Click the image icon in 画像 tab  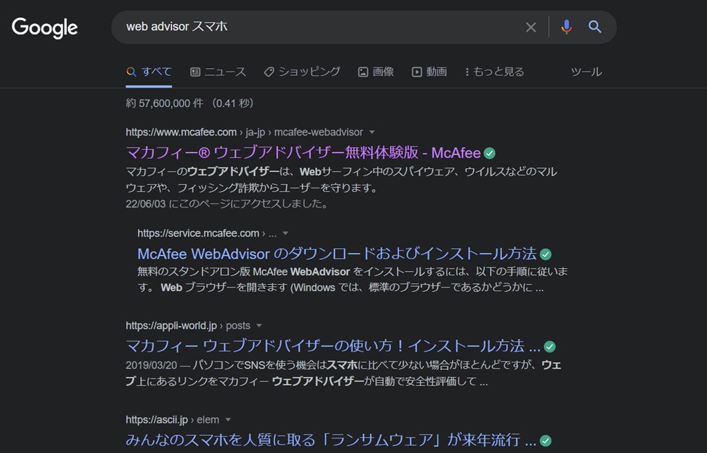363,72
